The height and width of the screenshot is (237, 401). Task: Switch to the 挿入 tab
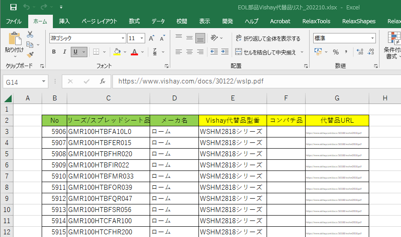pyautogui.click(x=64, y=21)
